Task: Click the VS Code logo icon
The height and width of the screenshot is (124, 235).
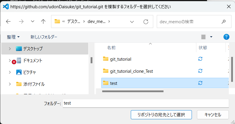Action: [6, 6]
